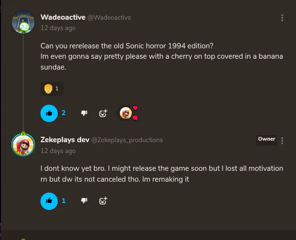296x240 pixels.
Task: Click Wadeoactive's profile avatar
Action: (x=23, y=22)
